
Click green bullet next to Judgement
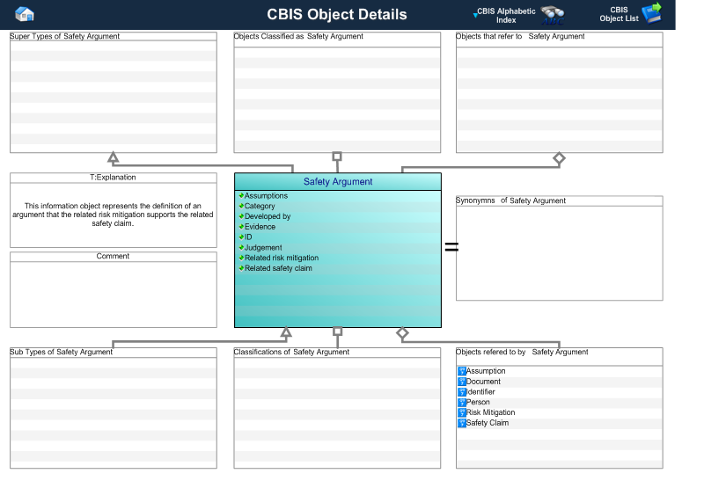[x=241, y=247]
